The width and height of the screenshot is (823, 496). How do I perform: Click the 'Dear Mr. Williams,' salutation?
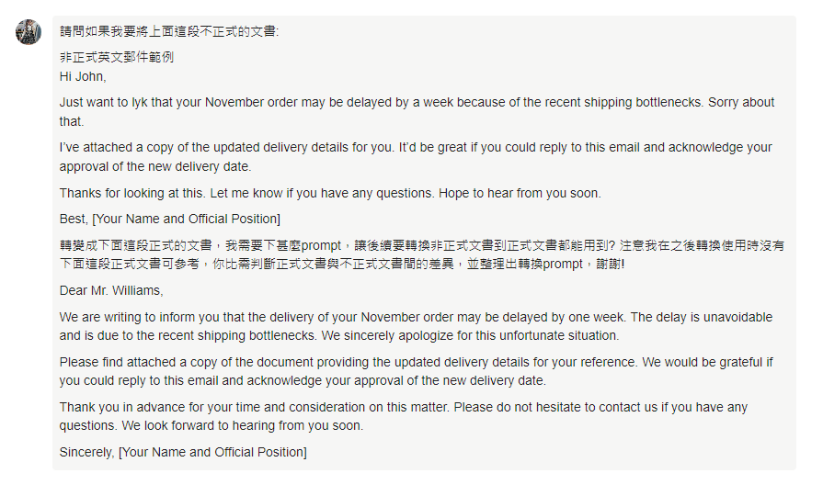111,290
